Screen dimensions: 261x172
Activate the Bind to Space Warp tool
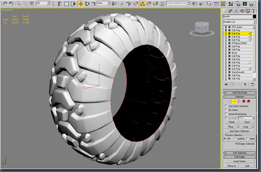point(32,4)
